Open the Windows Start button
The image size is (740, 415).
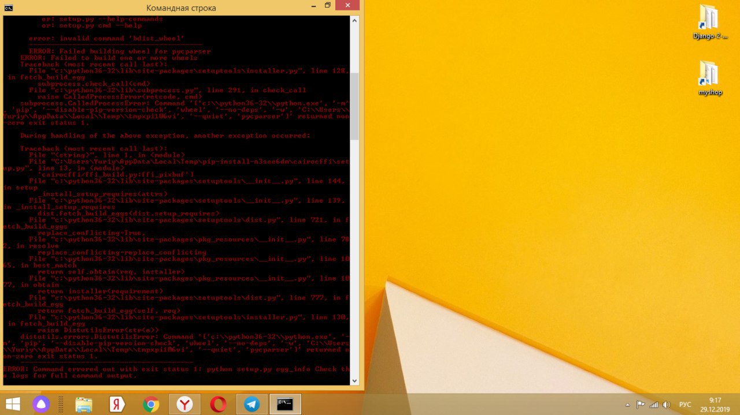tap(13, 404)
